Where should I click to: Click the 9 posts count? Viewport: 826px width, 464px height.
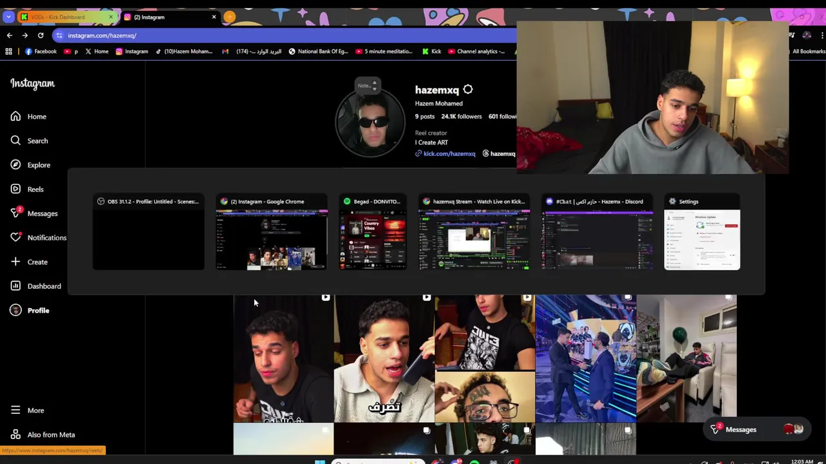tap(425, 117)
